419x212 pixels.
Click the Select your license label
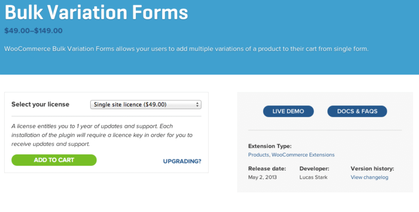tap(40, 104)
